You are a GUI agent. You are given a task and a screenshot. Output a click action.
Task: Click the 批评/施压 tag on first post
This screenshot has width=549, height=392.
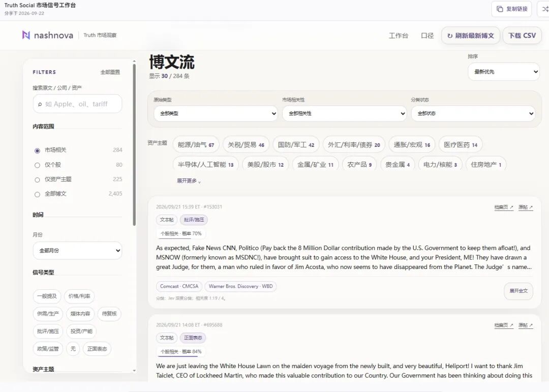tap(194, 220)
